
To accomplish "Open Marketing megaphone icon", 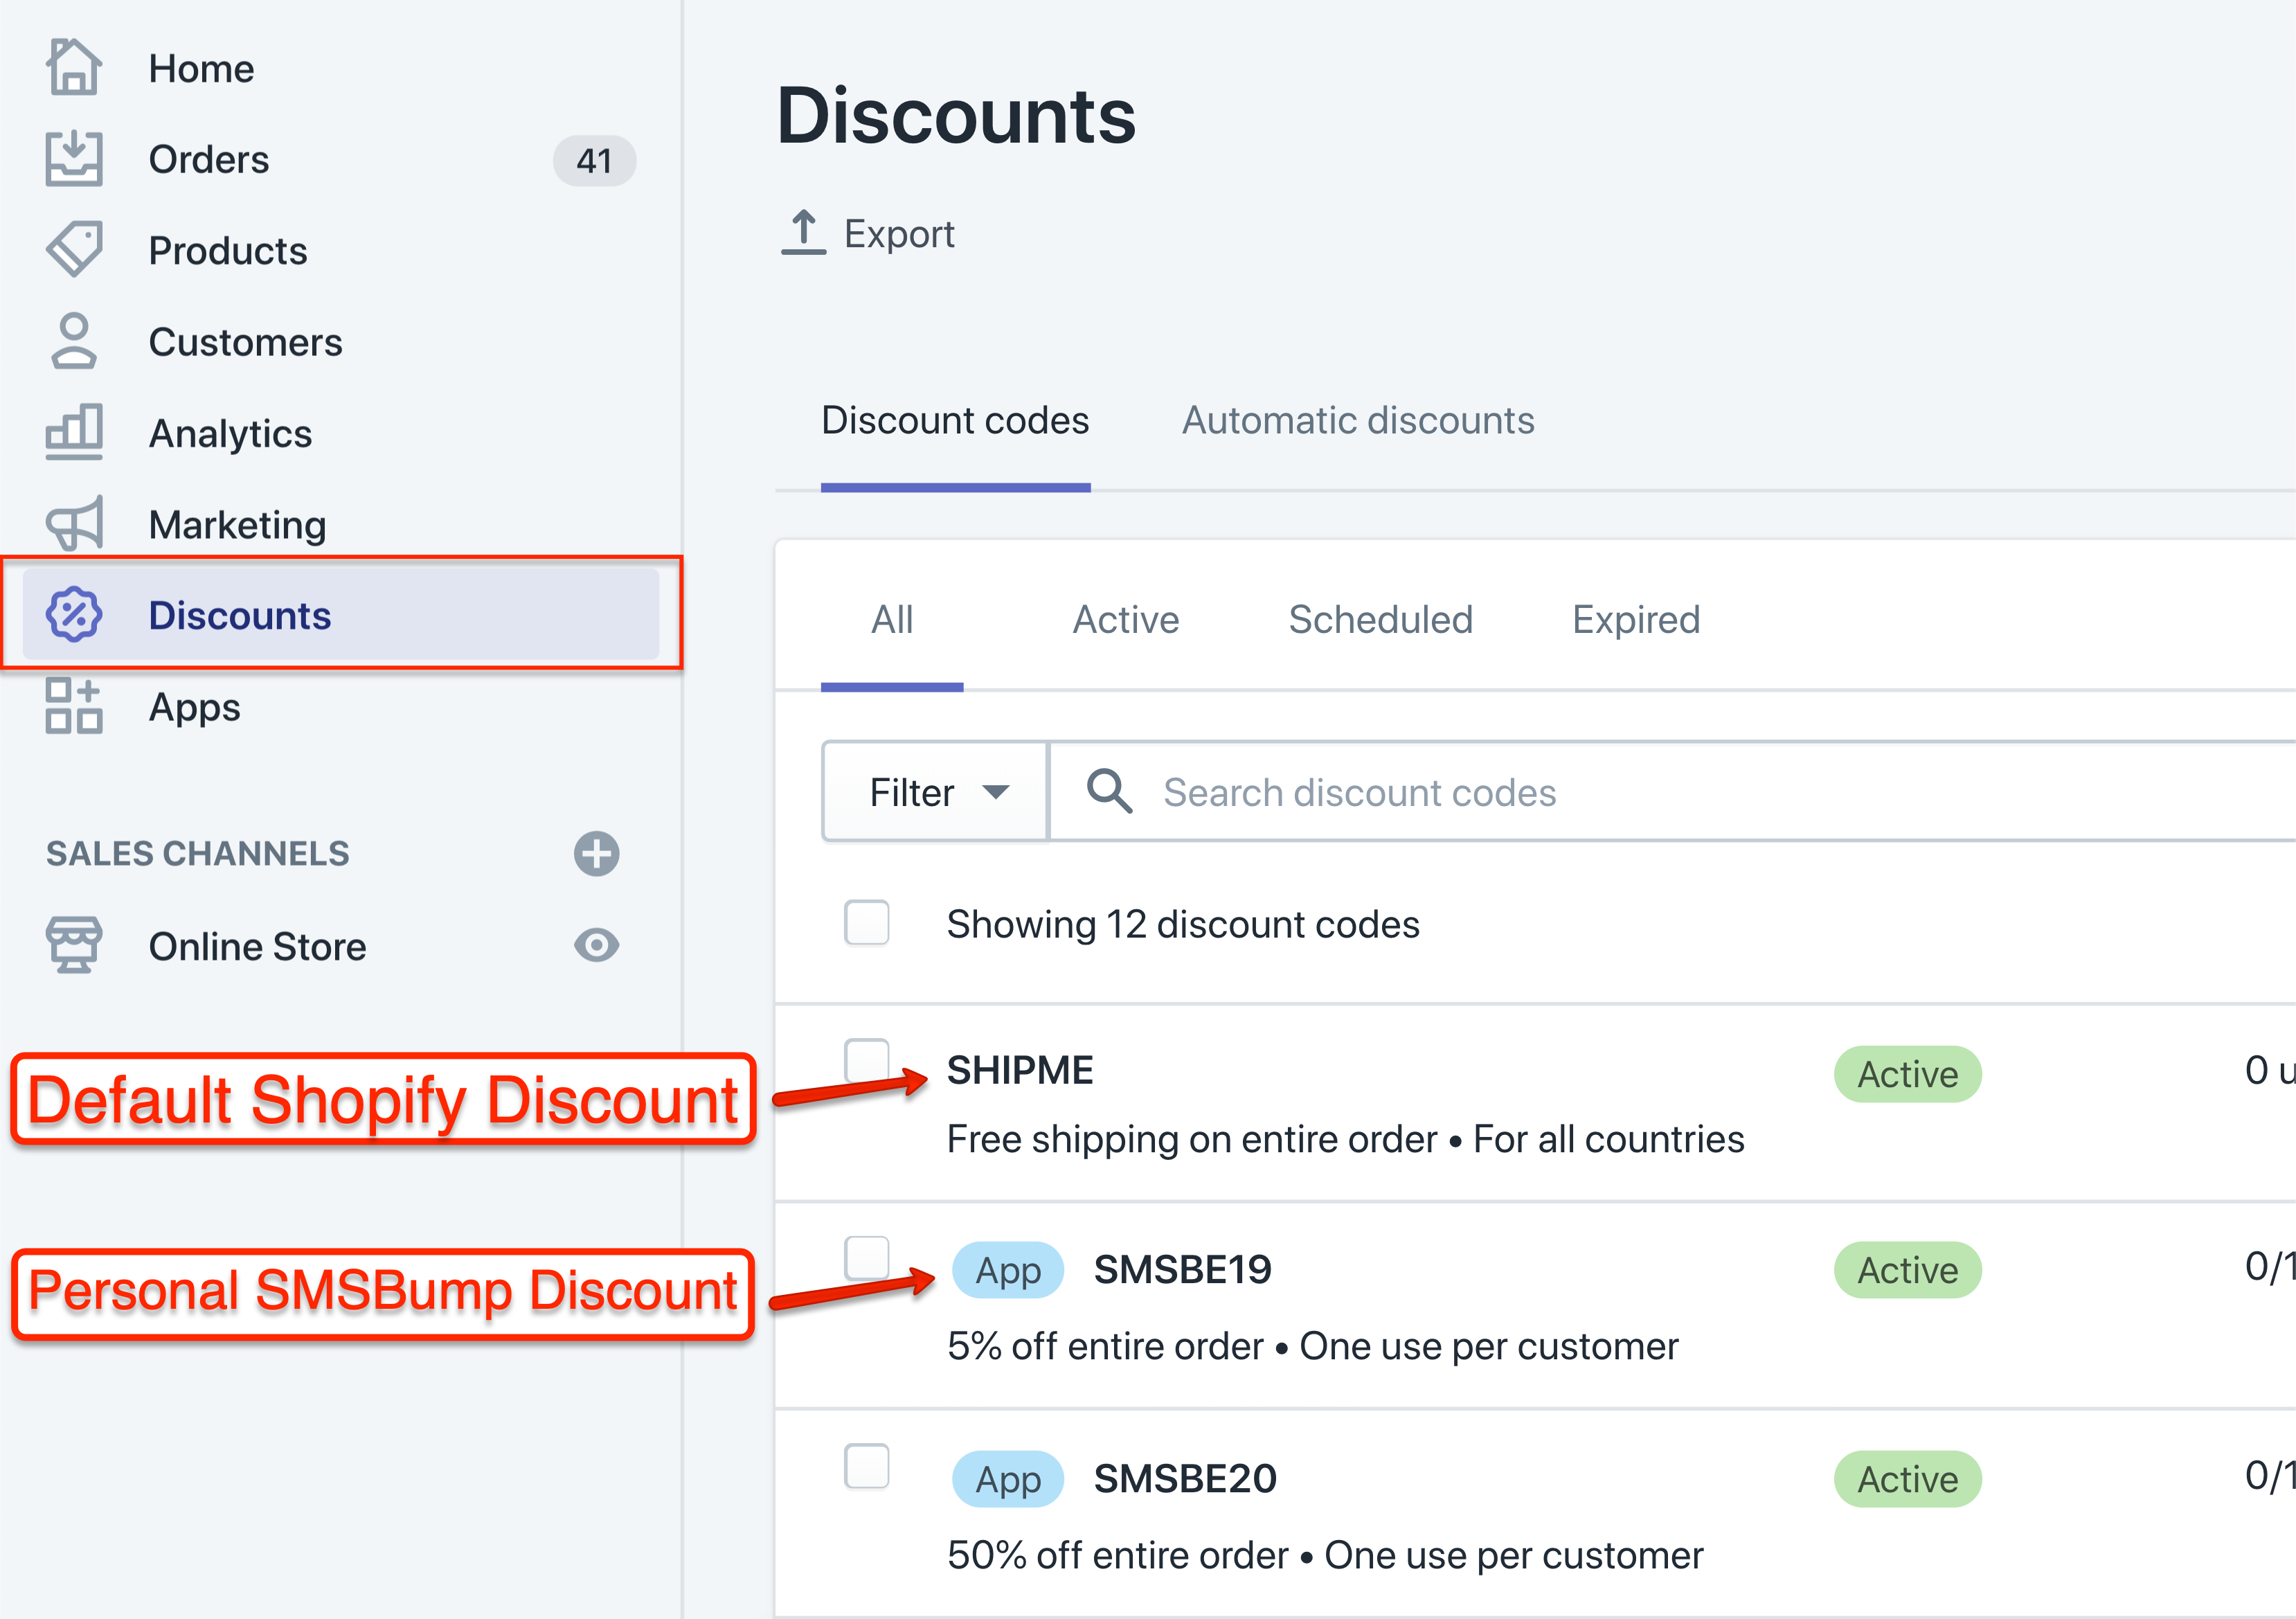I will [x=74, y=523].
